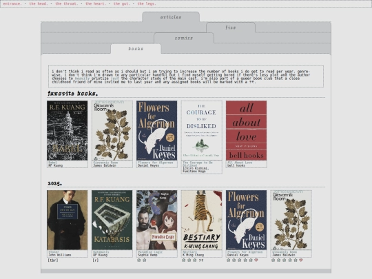Open the All About Love cover
Image resolution: width=372 pixels, height=279 pixels.
(x=246, y=130)
